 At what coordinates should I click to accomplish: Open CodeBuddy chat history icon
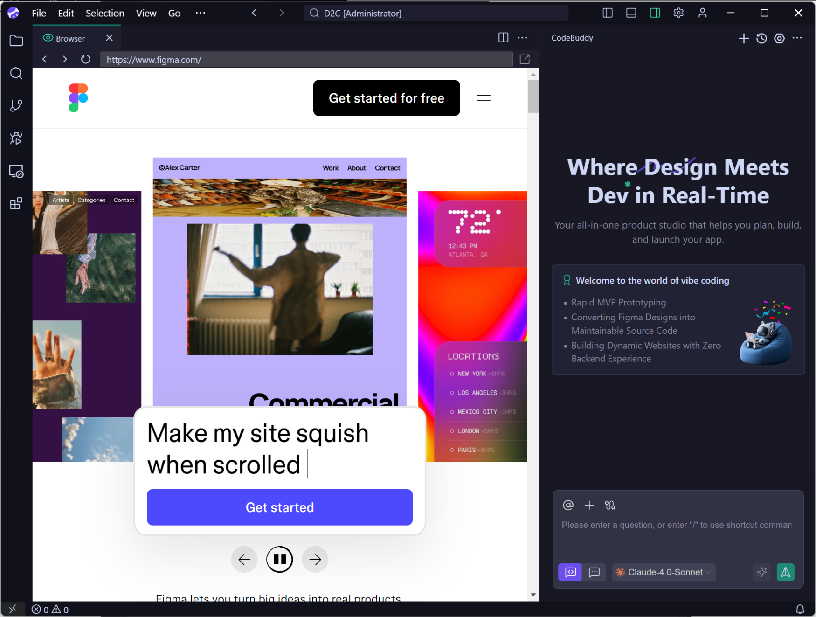point(761,38)
